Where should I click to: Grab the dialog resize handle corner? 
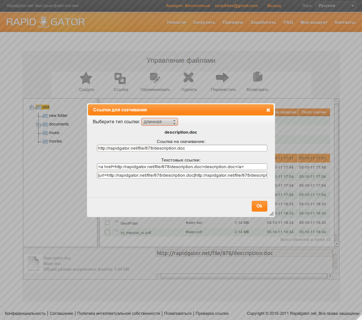click(x=272, y=214)
